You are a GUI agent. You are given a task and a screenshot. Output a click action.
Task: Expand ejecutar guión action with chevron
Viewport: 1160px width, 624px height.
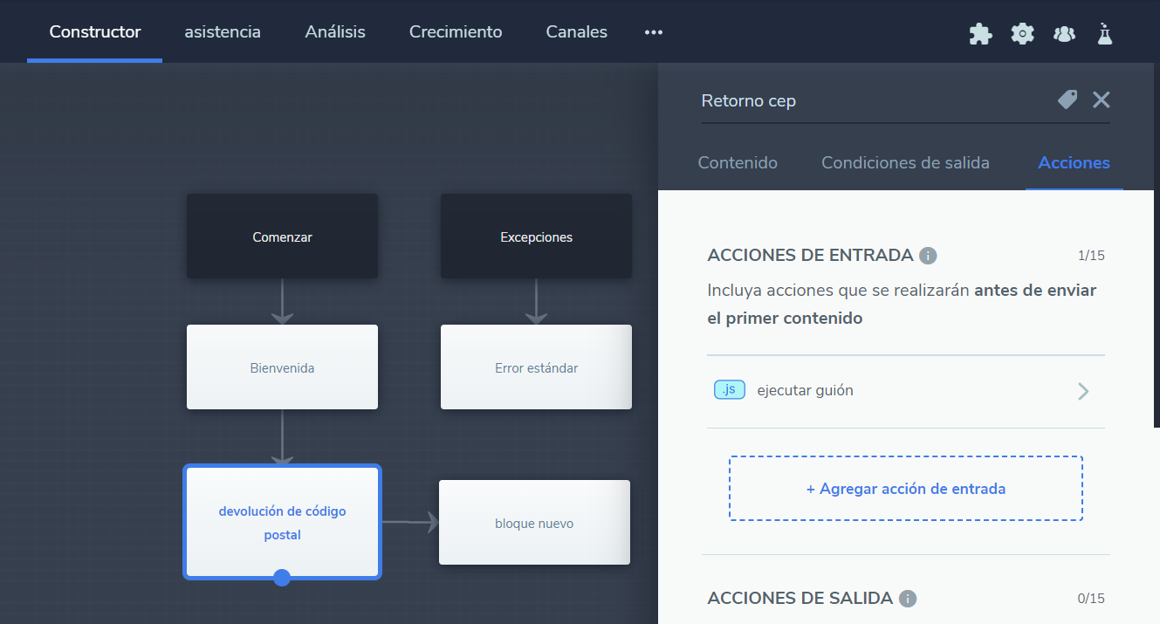[1083, 391]
